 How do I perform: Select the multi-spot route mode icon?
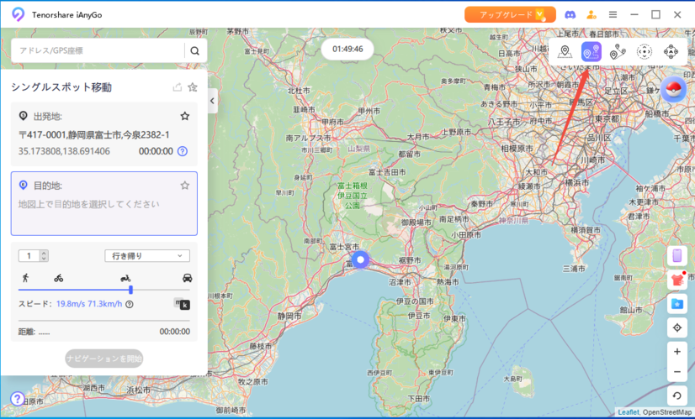point(618,51)
